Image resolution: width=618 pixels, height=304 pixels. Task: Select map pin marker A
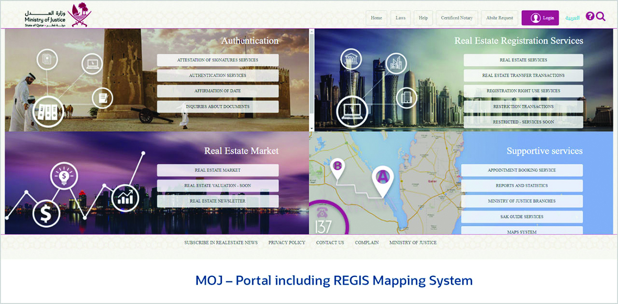pyautogui.click(x=383, y=178)
